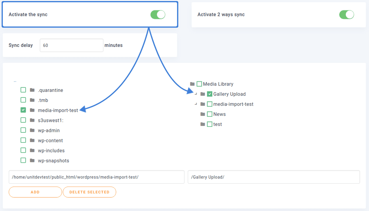The image size is (369, 211).
Task: Uncheck the media-import-test server folder checkbox
Action: coord(23,110)
